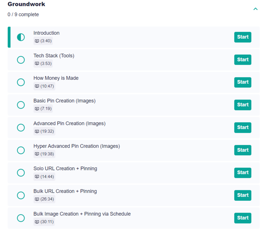The image size is (268, 233).
Task: Click the 19:32 video badge for Advanced Pin Creation
Action: (44, 131)
